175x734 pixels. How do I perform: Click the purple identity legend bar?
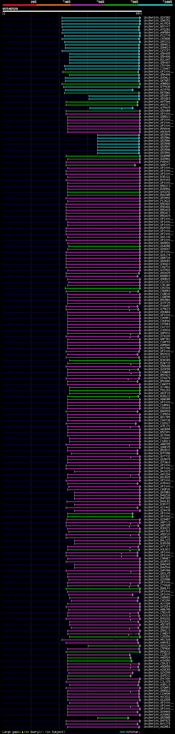(87, 5)
